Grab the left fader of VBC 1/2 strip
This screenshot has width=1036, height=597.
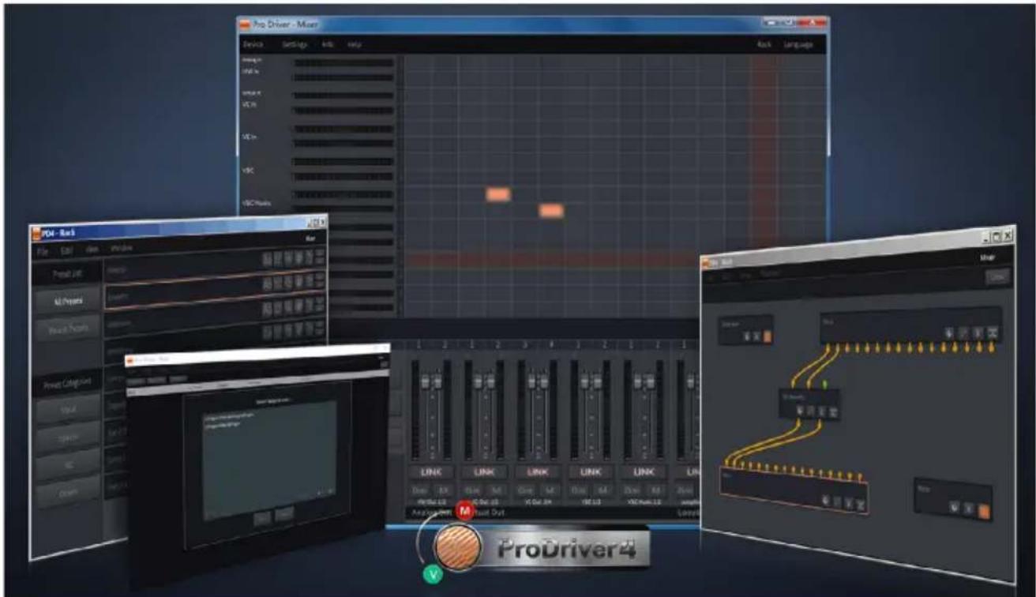point(584,383)
